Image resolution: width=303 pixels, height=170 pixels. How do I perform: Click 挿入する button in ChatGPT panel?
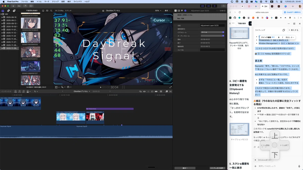tap(293, 30)
